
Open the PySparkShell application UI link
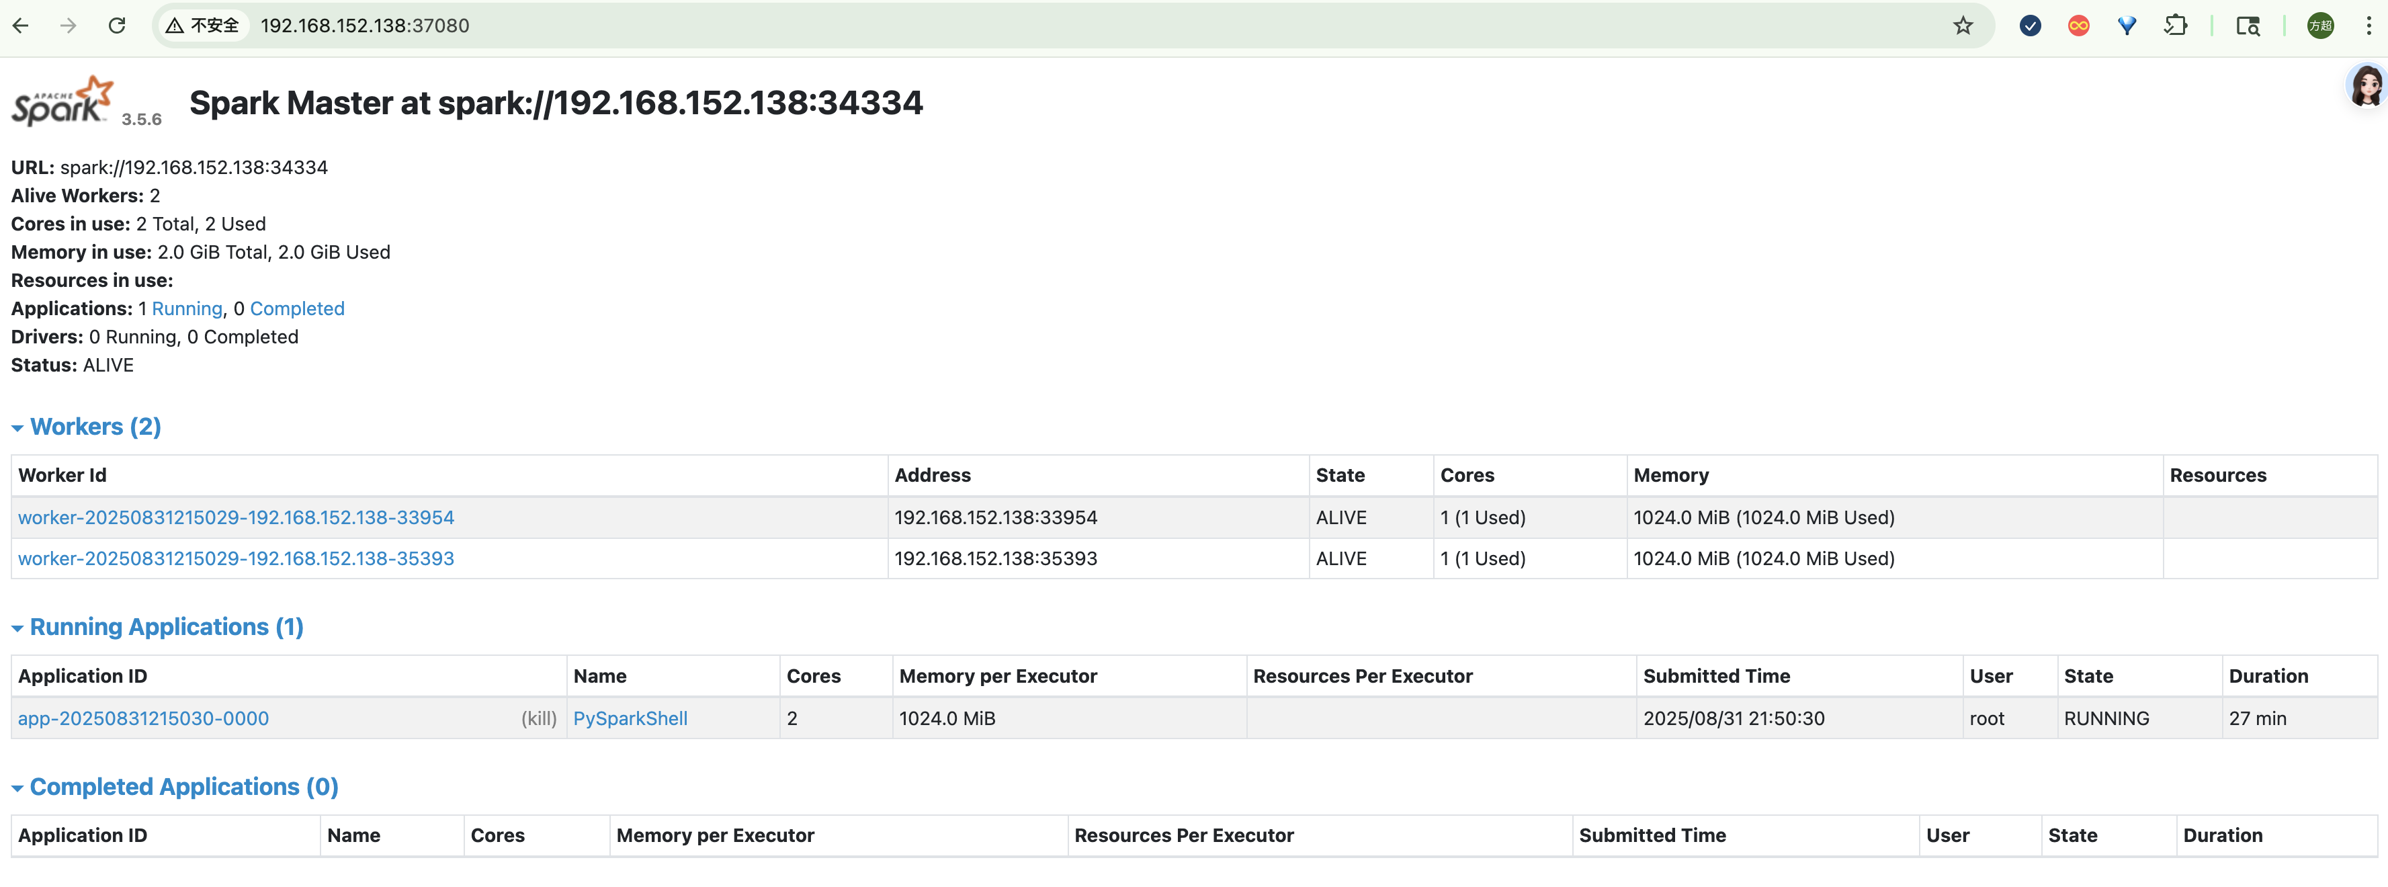[x=630, y=718]
